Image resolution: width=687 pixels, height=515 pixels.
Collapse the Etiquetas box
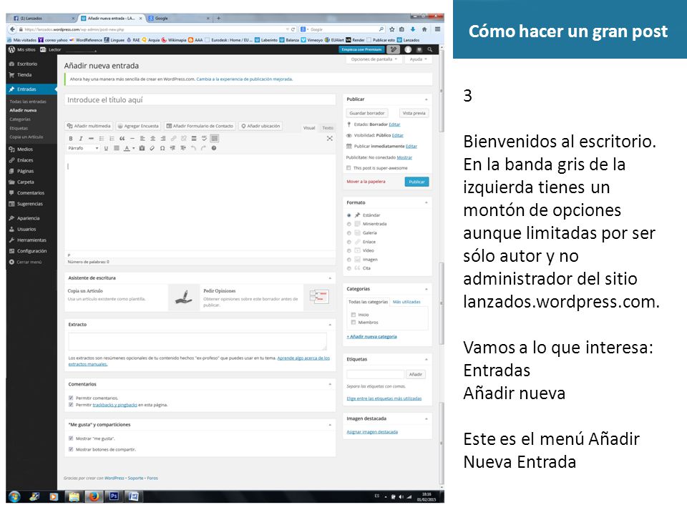click(427, 360)
